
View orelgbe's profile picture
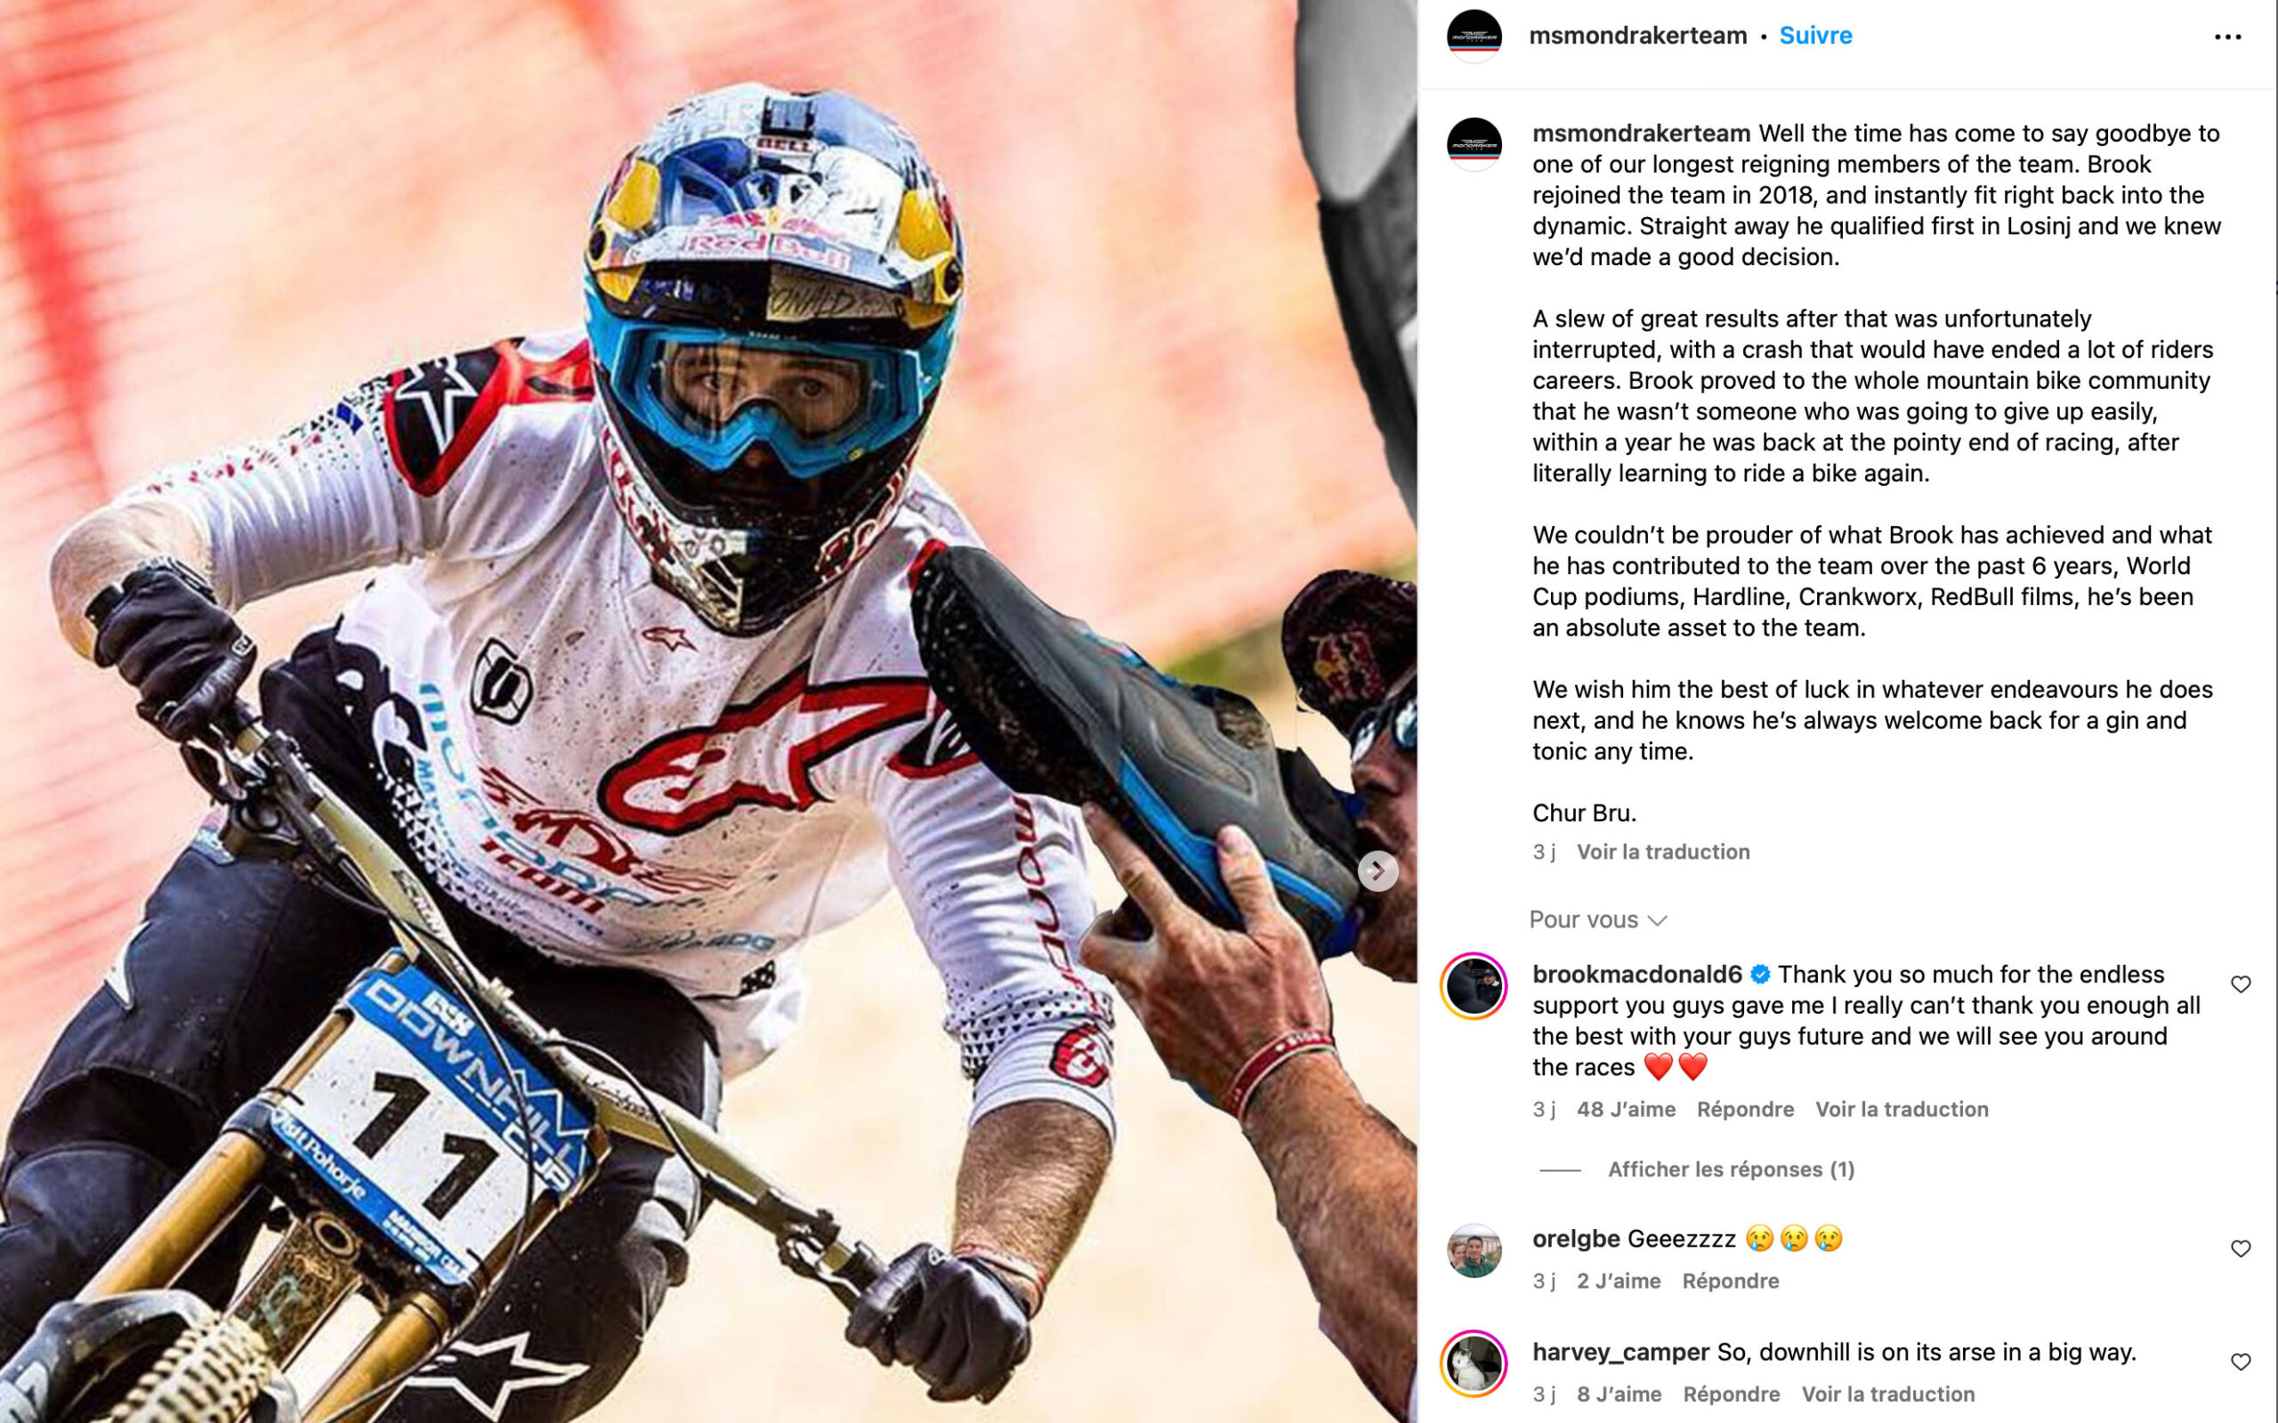click(x=1474, y=1250)
